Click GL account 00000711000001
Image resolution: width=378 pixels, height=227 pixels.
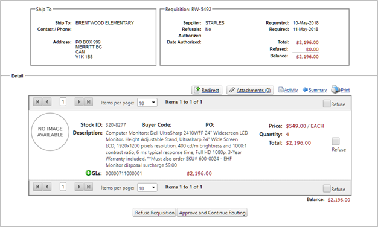point(124,173)
